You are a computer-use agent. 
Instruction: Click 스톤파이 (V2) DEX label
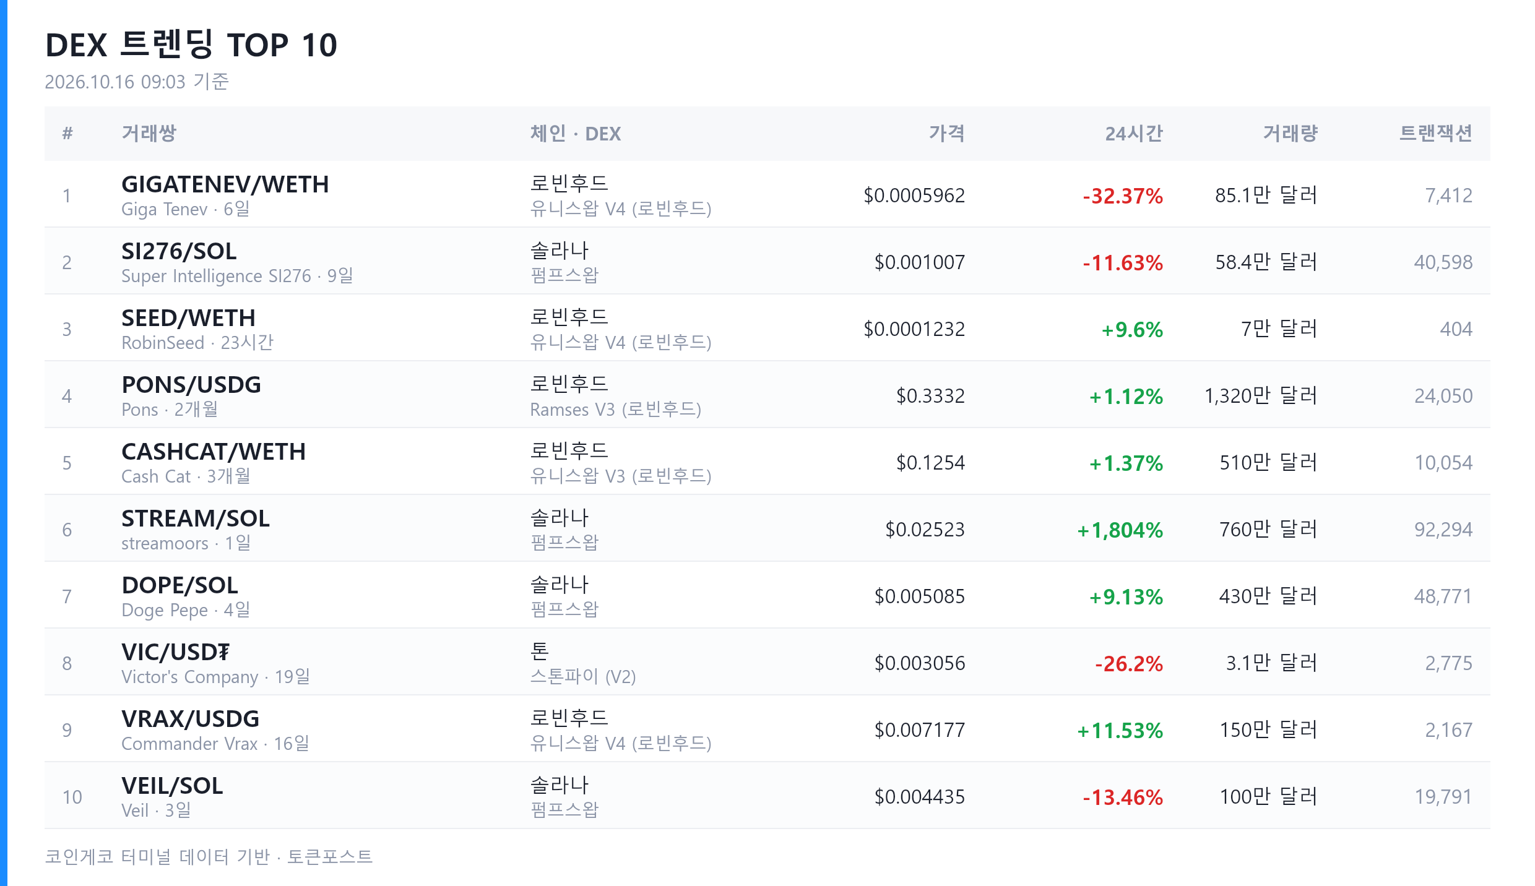point(583,677)
